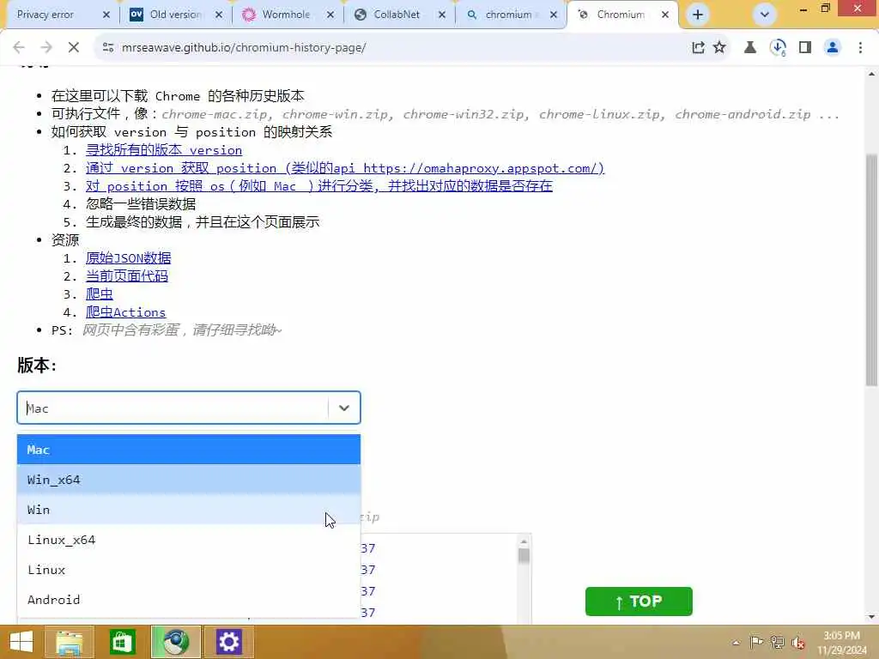879x659 pixels.
Task: Open taskbar clock showing 3:05 PM
Action: pos(842,642)
